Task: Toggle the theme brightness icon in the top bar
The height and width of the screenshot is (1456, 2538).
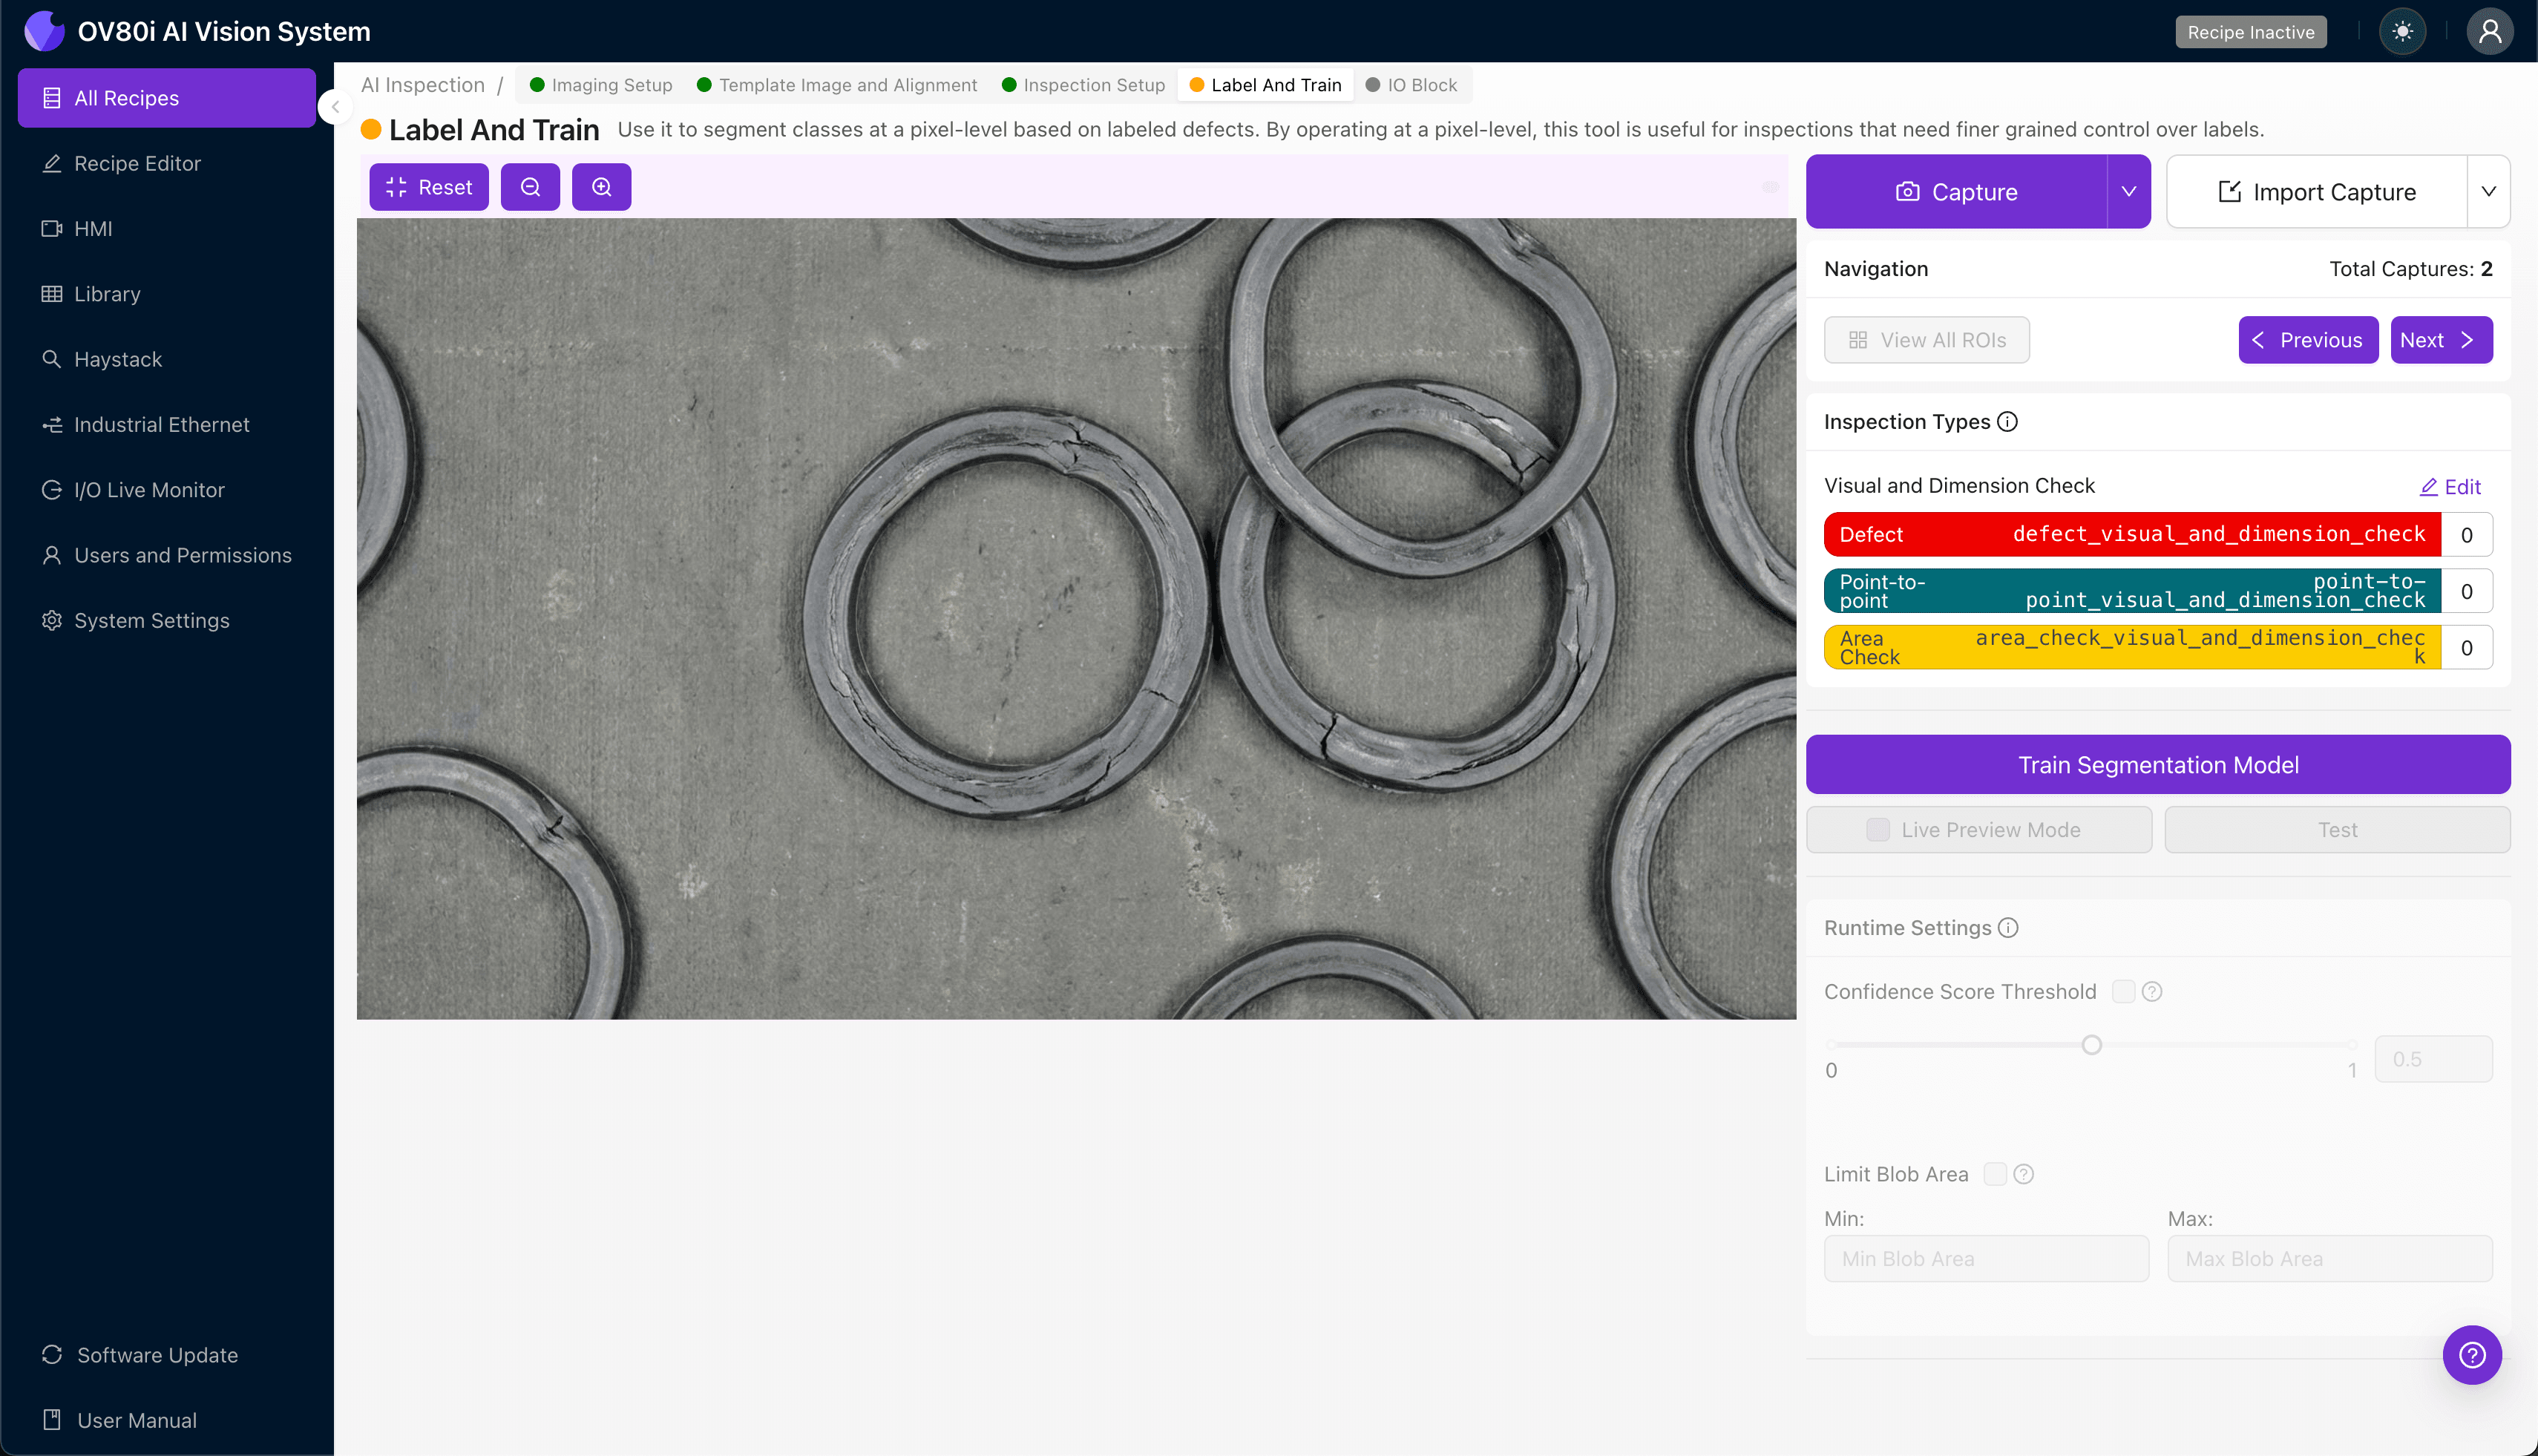Action: (x=2403, y=31)
